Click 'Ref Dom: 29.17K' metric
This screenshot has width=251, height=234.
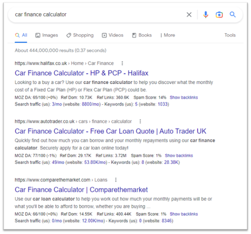tap(76, 156)
